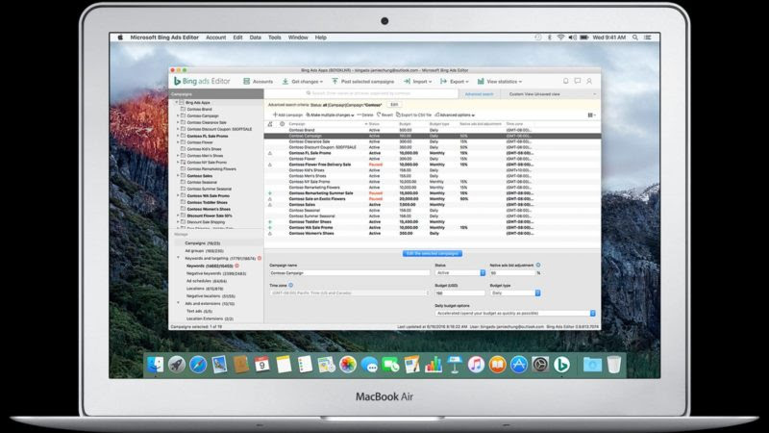Open the Status dropdown in editor
The image size is (769, 433).
[x=460, y=273]
